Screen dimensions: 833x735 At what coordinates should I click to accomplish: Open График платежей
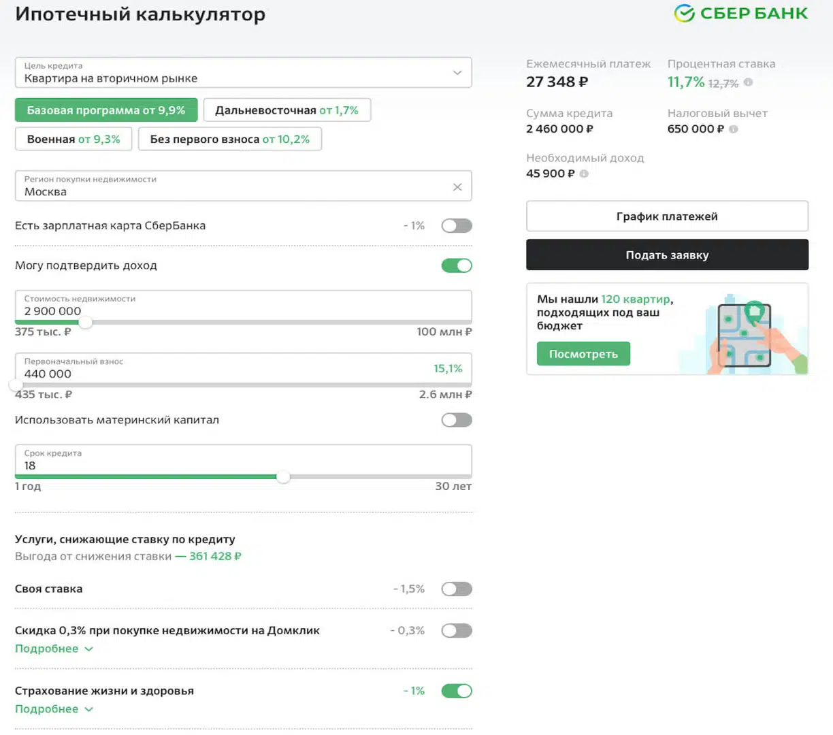(667, 216)
